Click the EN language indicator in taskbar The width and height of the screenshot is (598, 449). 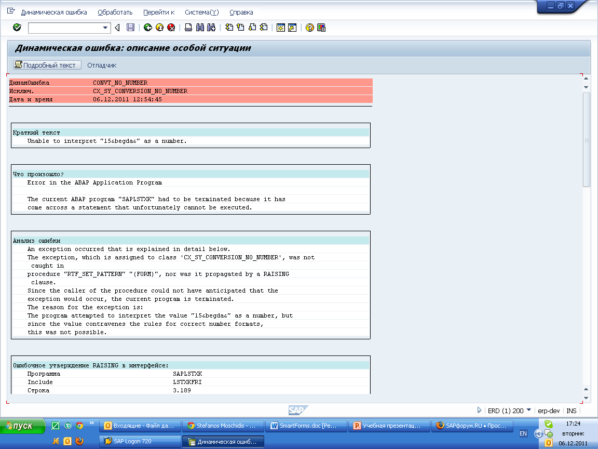pos(523,433)
